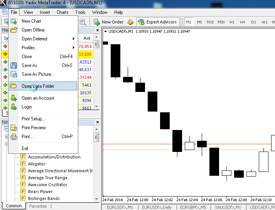Screen dimensions: 275x210
Task: Click the New Order toolbar icon
Action: click(97, 22)
